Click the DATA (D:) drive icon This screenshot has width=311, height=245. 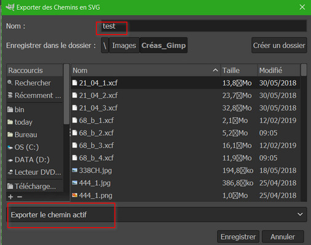(10, 160)
